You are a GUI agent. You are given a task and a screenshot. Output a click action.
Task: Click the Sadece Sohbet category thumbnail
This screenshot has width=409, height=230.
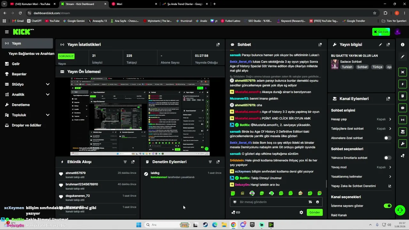coord(335,64)
